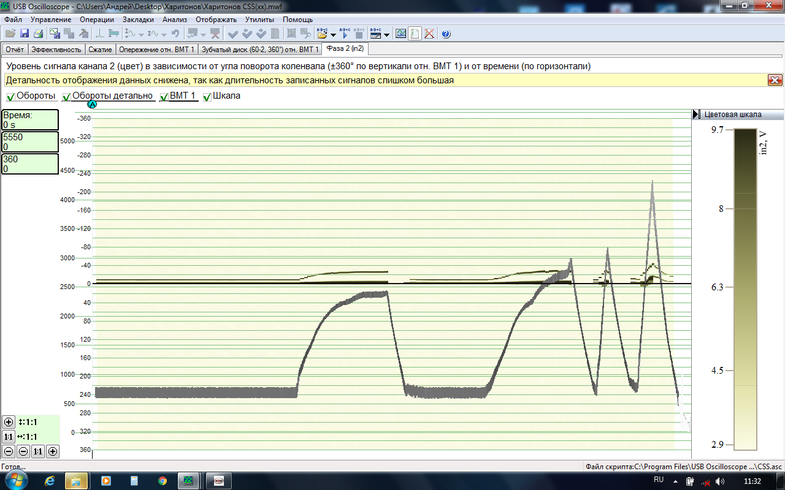Image resolution: width=785 pixels, height=490 pixels.
Task: Switch to the Сжатие tab
Action: coord(99,50)
